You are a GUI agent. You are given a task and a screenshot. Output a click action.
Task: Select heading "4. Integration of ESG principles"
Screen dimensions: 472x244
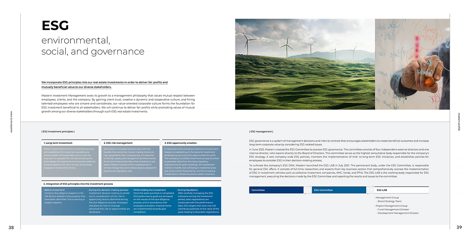pos(78,184)
